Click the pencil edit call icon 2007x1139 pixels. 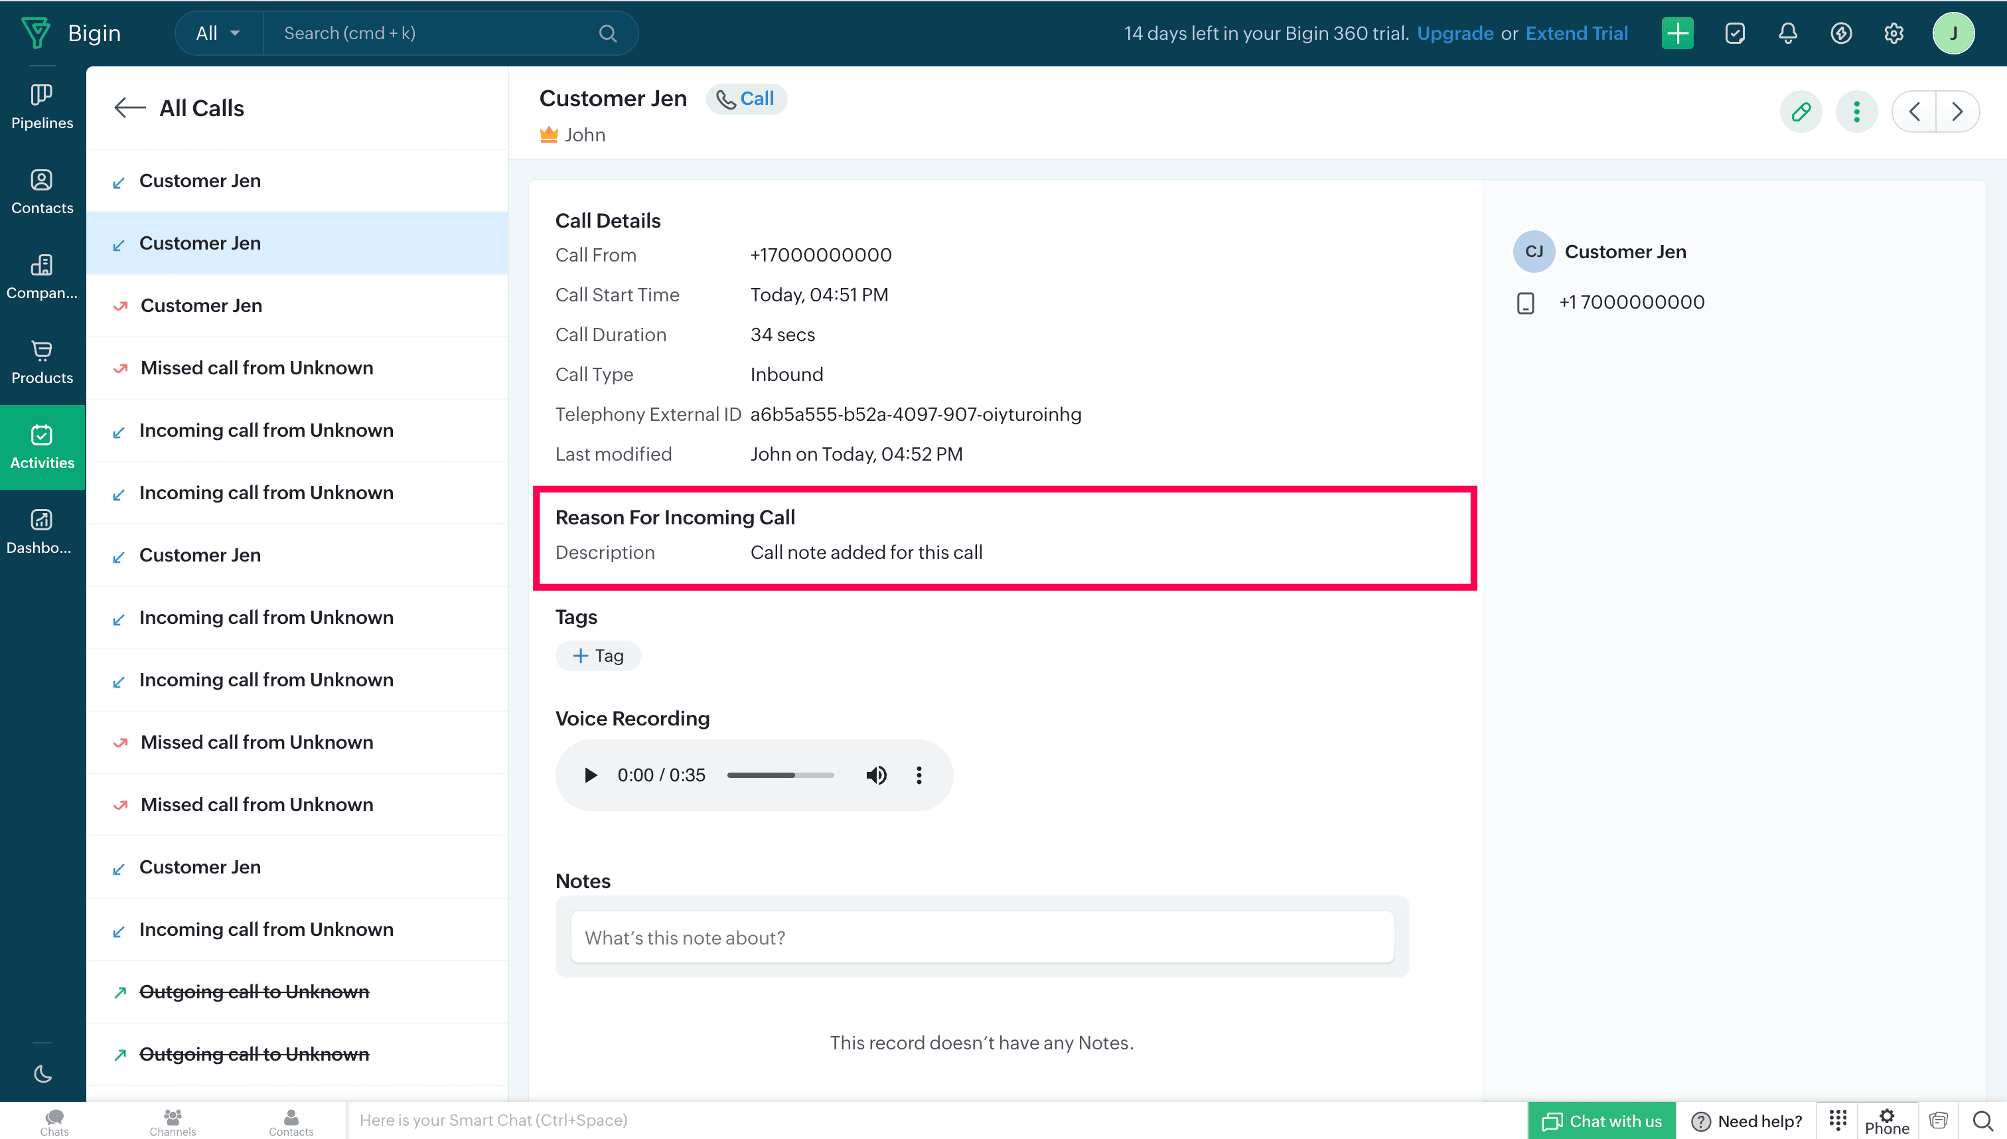point(1801,111)
